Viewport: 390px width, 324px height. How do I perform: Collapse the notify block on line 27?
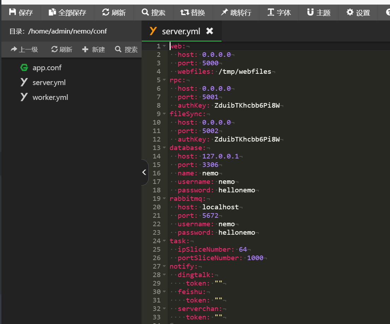(x=165, y=266)
